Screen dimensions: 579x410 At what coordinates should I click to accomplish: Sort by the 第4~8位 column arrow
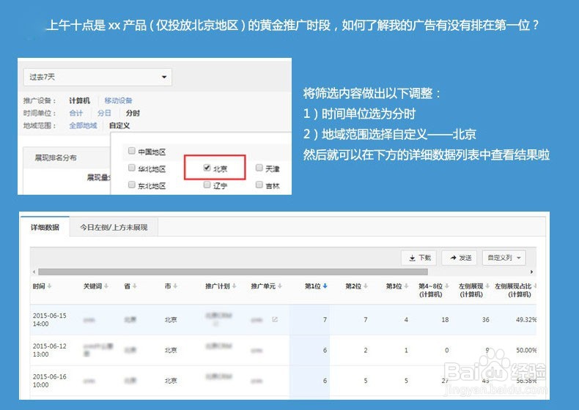pyautogui.click(x=447, y=286)
